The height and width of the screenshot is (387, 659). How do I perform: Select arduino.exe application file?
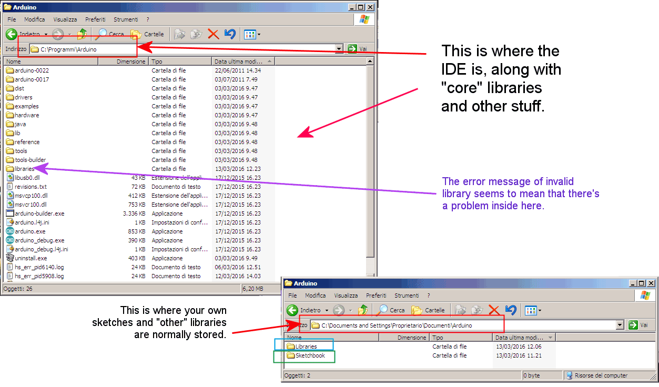pyautogui.click(x=26, y=231)
